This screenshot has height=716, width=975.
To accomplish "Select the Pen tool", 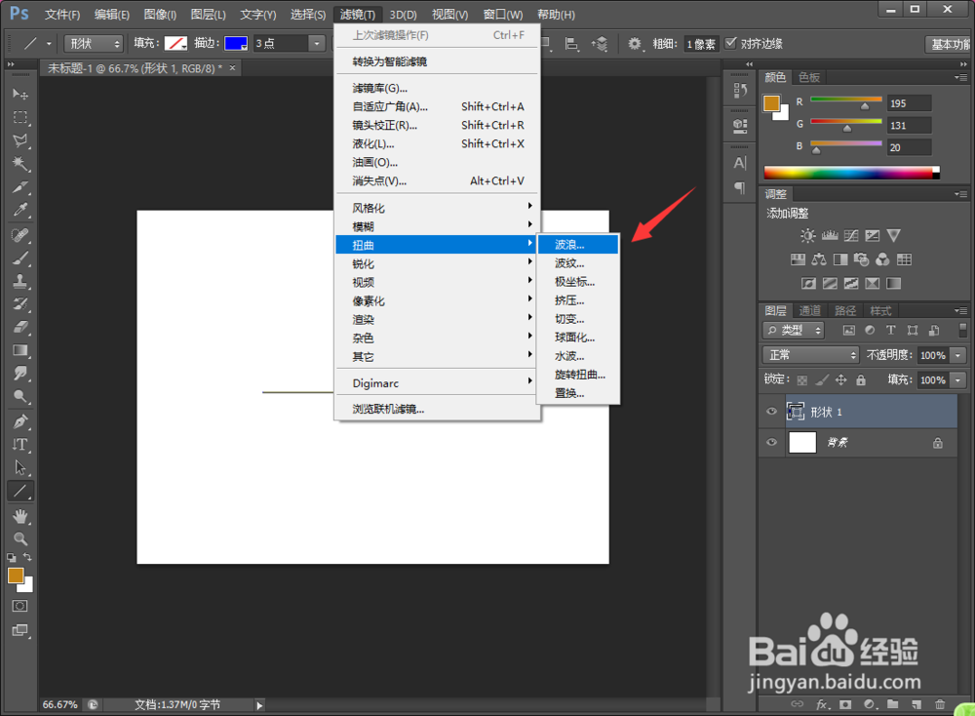I will tap(19, 421).
